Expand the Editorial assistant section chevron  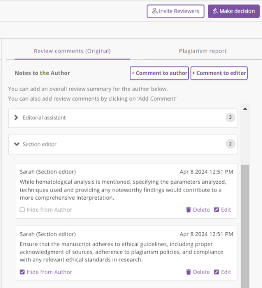coord(16,118)
